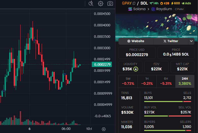
Task: Click the Ads megaphone badge
Action: (186, 3)
